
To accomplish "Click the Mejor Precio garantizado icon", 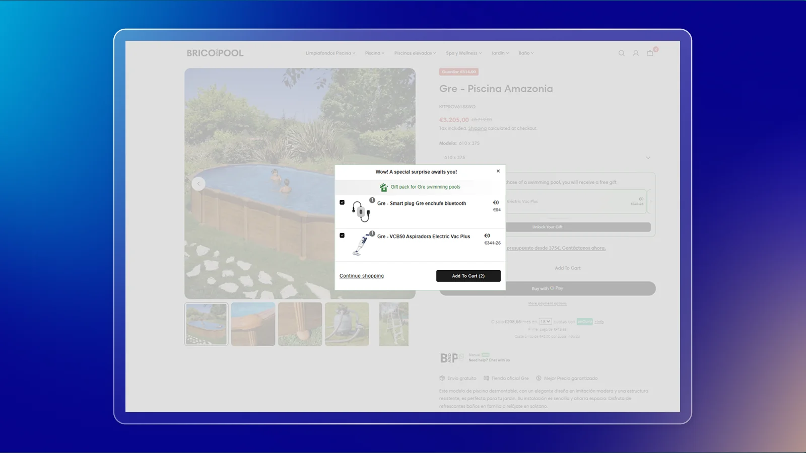I will (x=539, y=378).
